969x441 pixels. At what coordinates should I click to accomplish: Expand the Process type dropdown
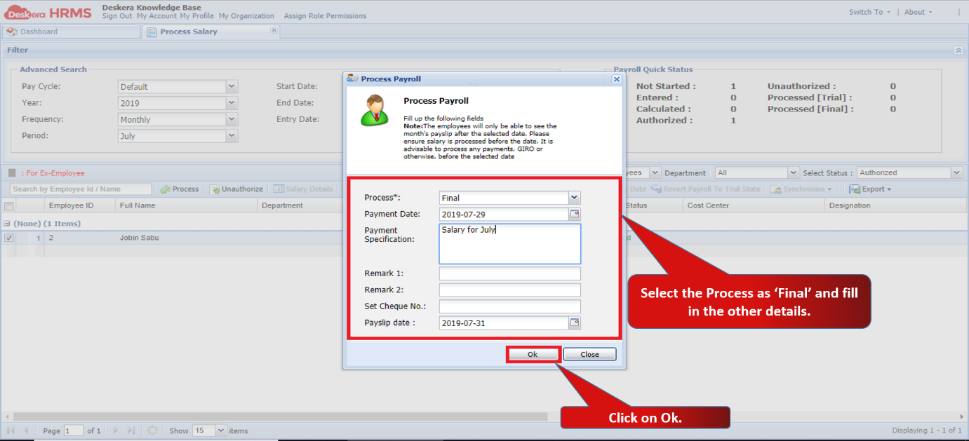point(575,198)
